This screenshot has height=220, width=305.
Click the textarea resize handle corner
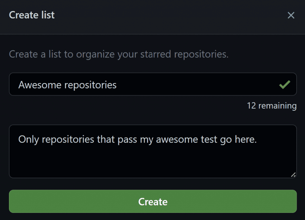(x=293, y=175)
